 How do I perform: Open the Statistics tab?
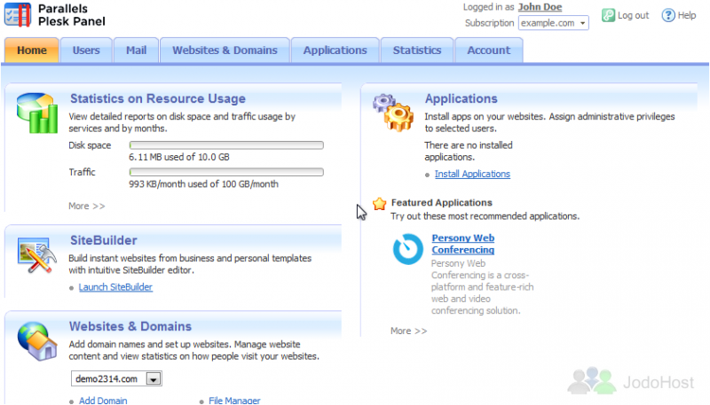[417, 51]
